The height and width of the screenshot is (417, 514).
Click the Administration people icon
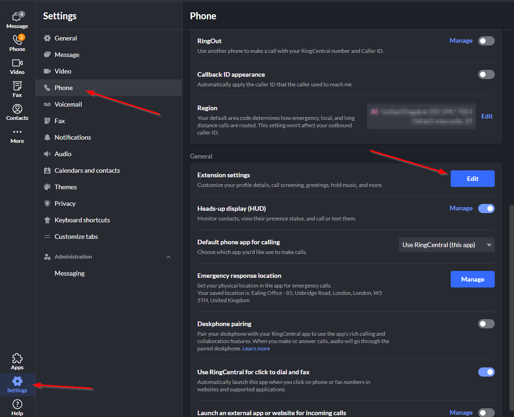tap(47, 257)
